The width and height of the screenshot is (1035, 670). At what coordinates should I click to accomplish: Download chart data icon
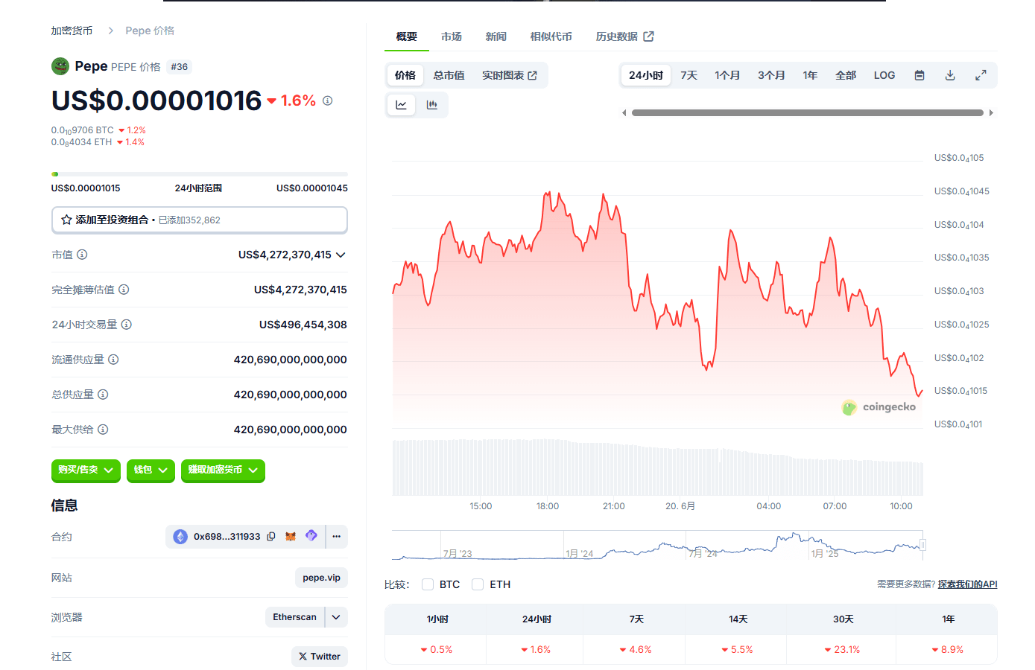(x=950, y=75)
